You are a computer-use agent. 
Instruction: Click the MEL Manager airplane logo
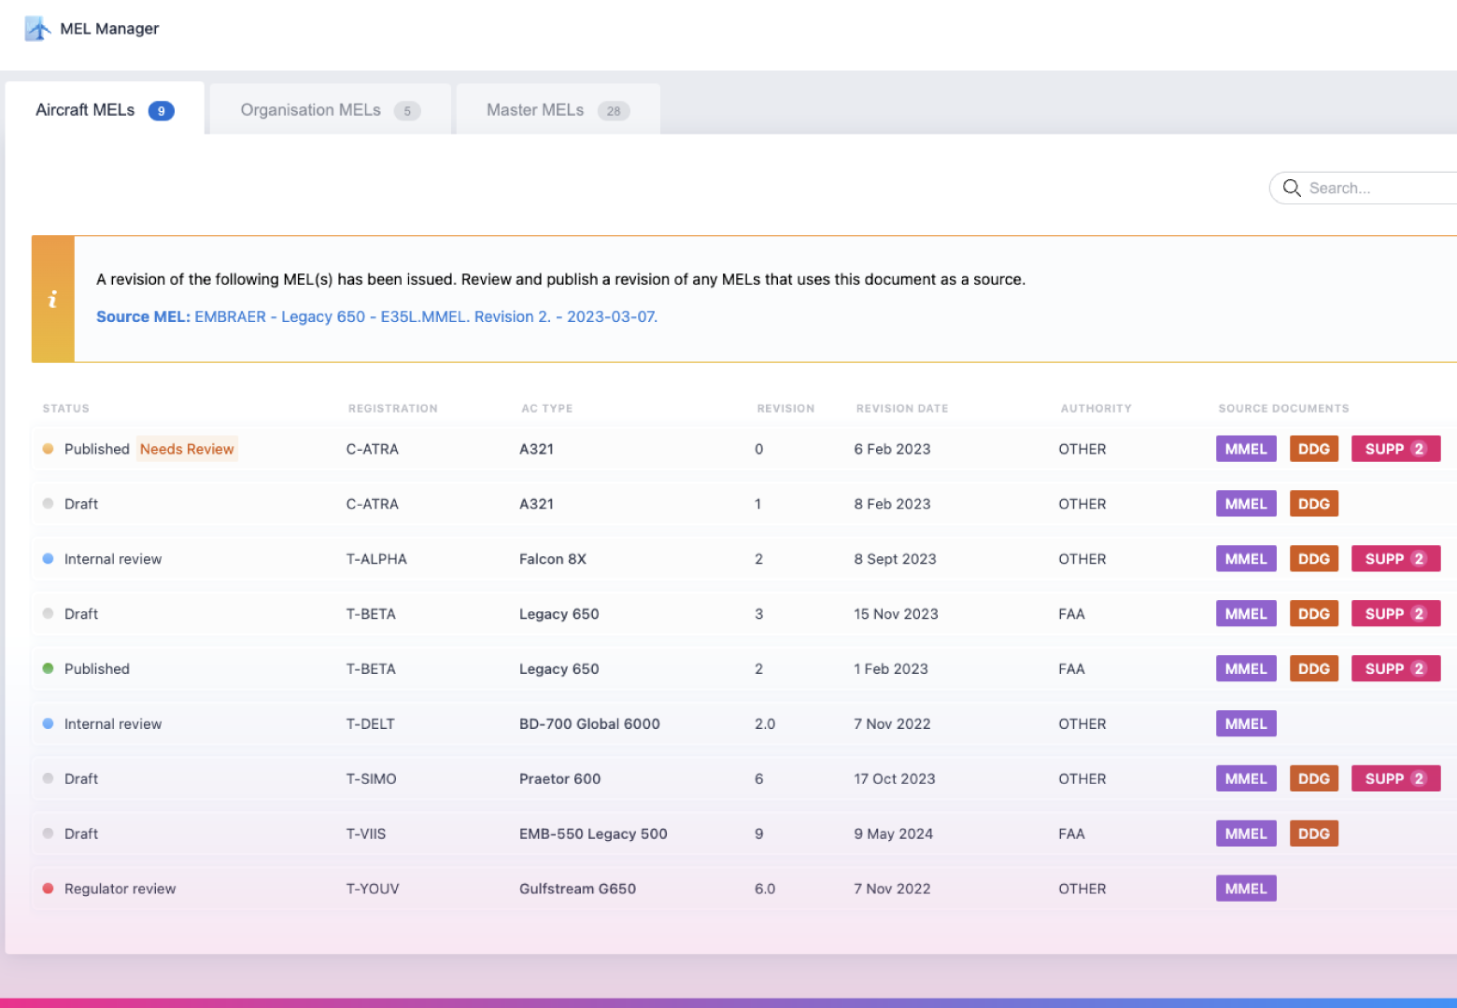pos(37,29)
